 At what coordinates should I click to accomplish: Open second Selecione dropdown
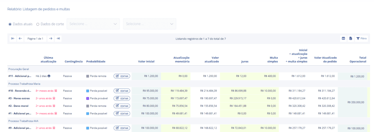pyautogui.click(x=149, y=24)
